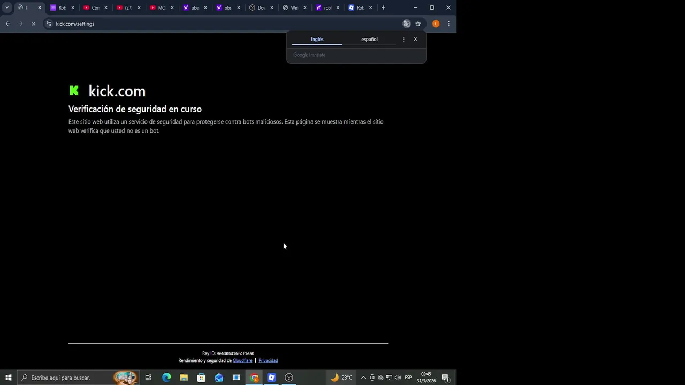
Task: Close the YouTube 'Cóm' tab
Action: pyautogui.click(x=106, y=7)
